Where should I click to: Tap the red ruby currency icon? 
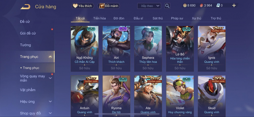click(x=201, y=6)
